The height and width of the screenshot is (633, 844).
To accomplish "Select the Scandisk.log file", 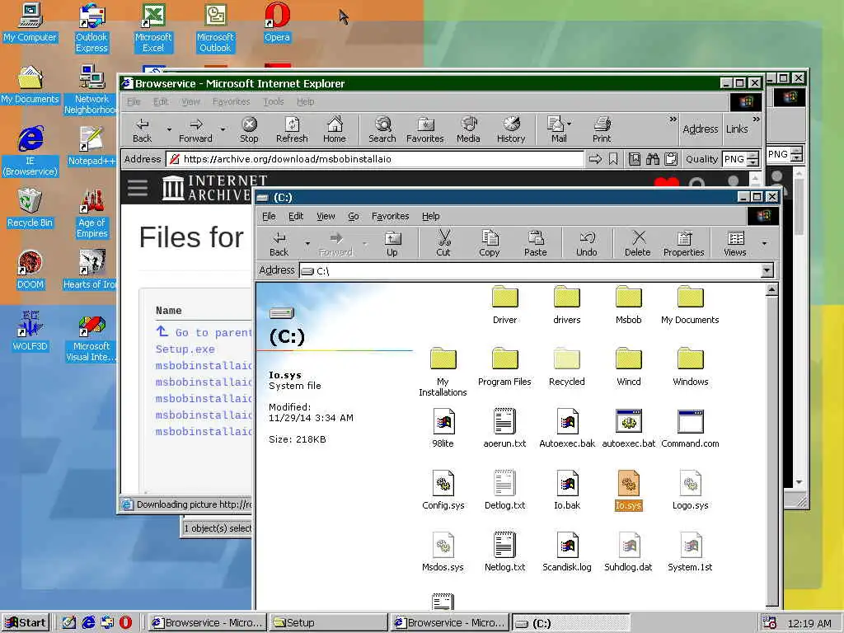I will pos(567,551).
